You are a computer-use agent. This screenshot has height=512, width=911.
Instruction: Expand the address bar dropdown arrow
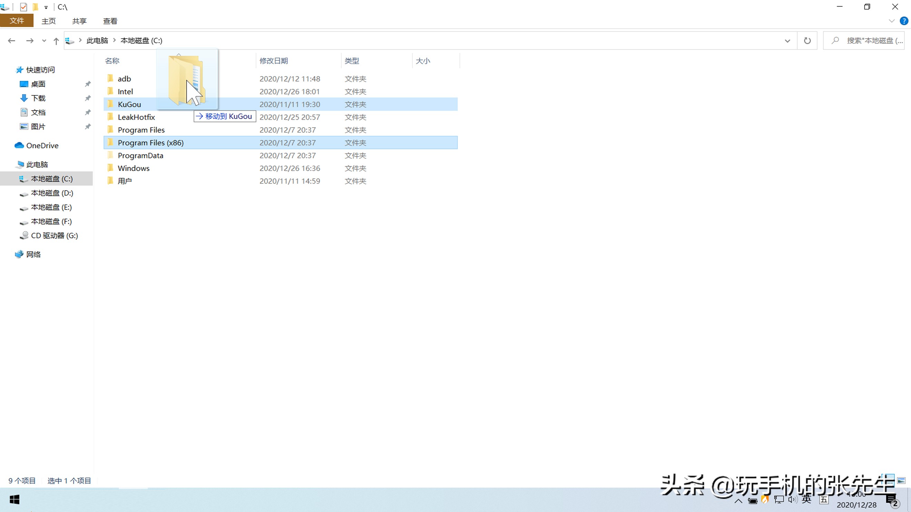pos(787,40)
